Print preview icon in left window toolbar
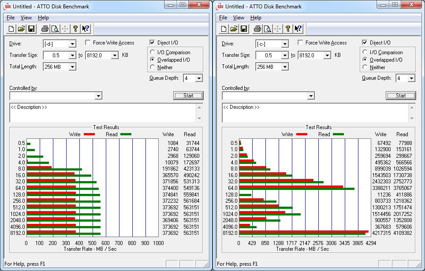Image resolution: width=425 pixels, height=271 pixels. click(x=55, y=29)
